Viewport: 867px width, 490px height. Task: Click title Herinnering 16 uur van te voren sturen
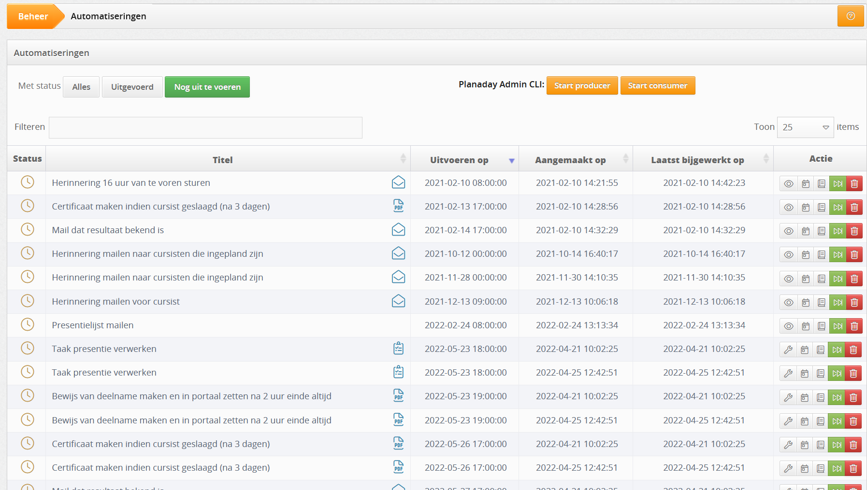[131, 183]
